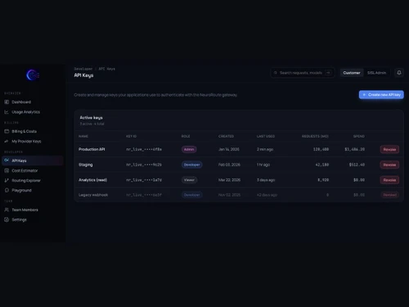Image resolution: width=409 pixels, height=307 pixels.
Task: Select the Staging name cell
Action: 86,165
